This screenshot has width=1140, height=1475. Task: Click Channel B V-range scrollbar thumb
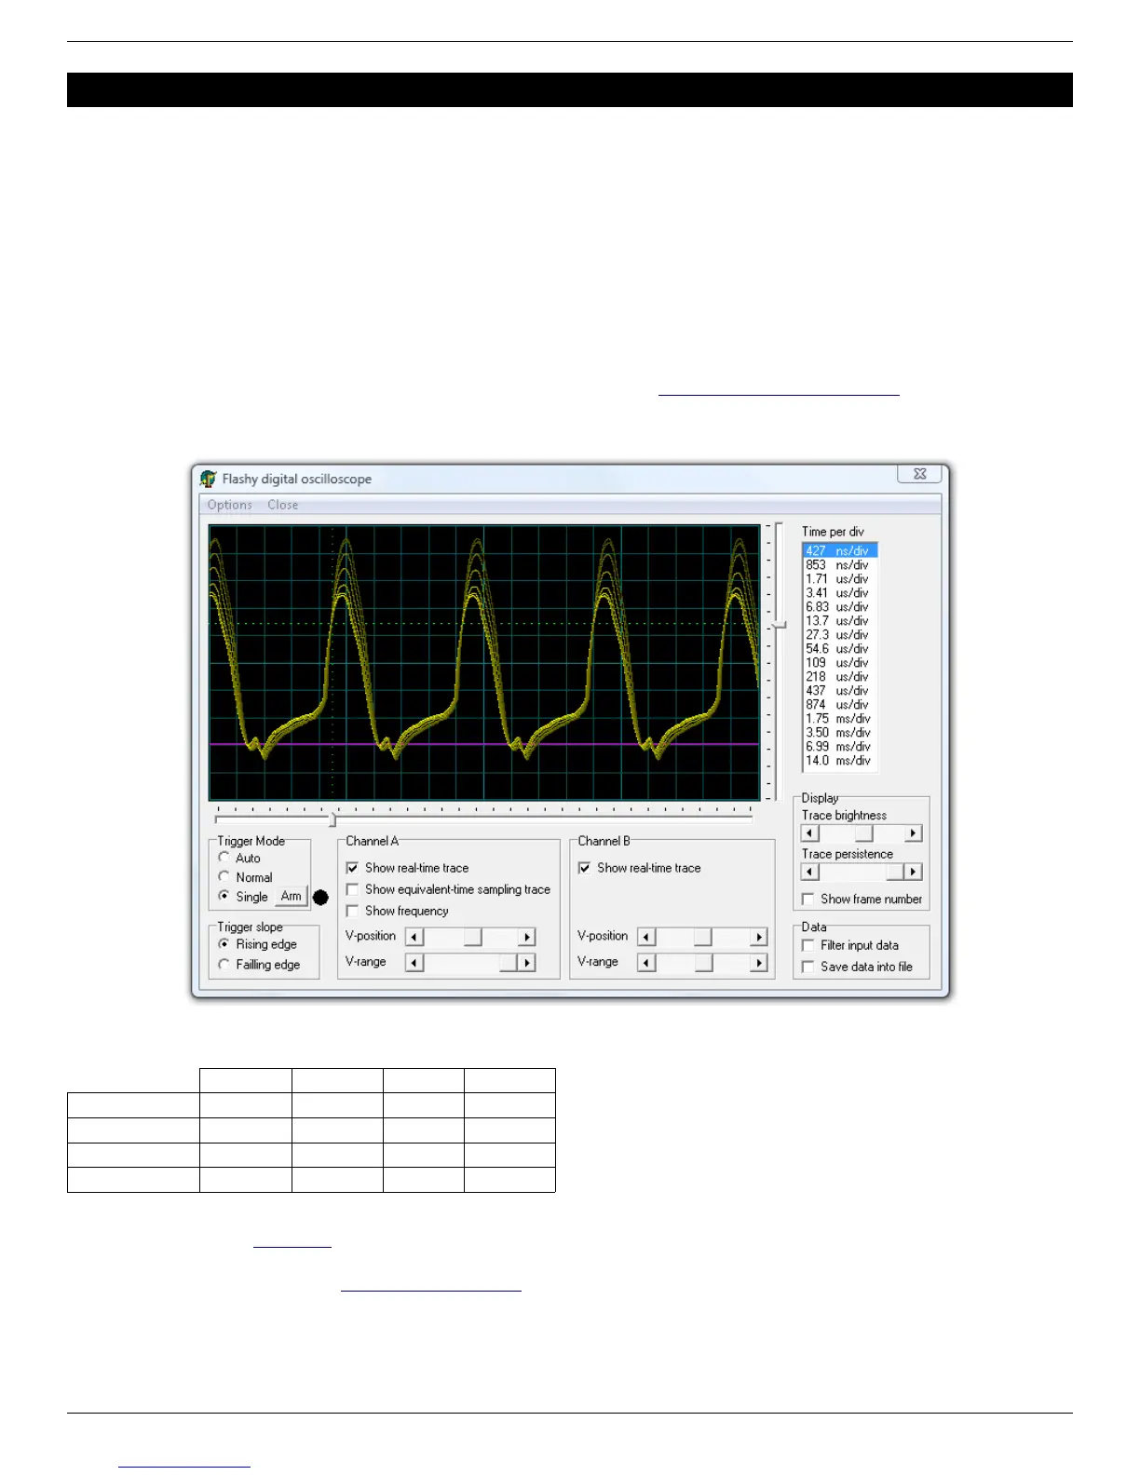[704, 963]
